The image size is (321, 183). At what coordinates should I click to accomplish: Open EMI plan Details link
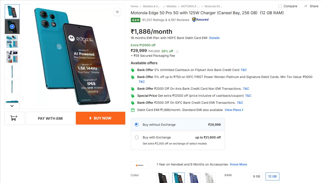click(x=214, y=38)
